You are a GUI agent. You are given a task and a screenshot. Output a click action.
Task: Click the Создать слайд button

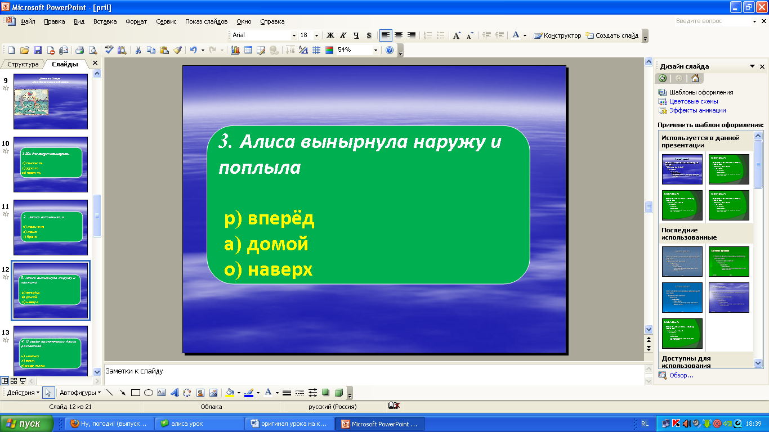pyautogui.click(x=612, y=35)
